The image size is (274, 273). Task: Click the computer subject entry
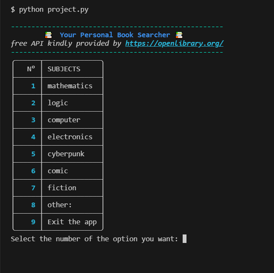(x=64, y=120)
